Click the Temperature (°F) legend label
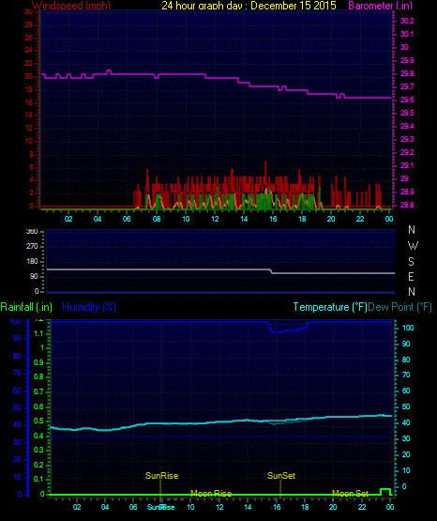The image size is (437, 521). click(330, 307)
